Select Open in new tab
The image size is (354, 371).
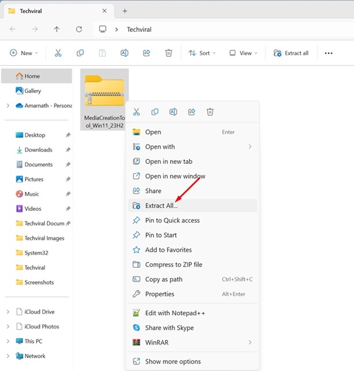(192, 161)
